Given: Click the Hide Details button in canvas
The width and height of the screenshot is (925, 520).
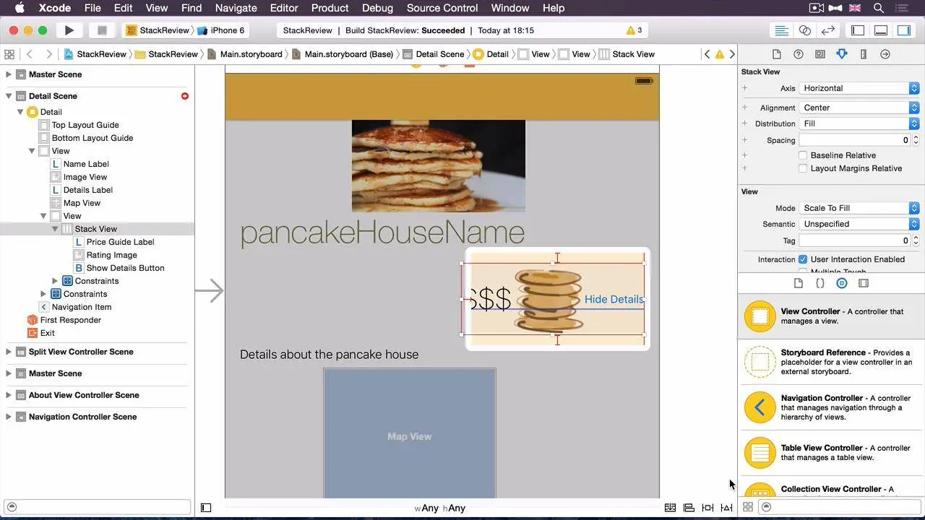Looking at the screenshot, I should (x=614, y=299).
